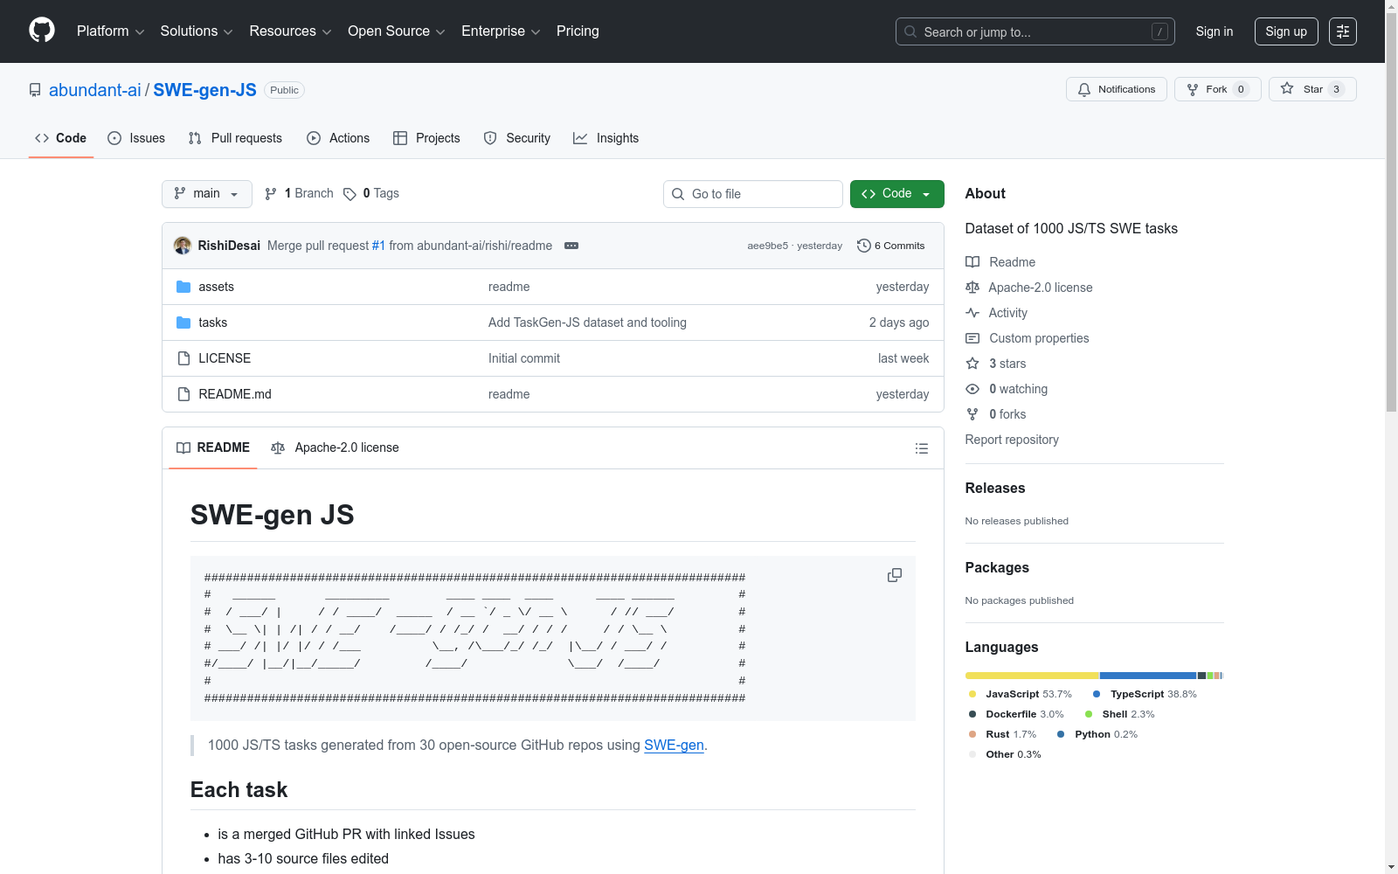This screenshot has height=874, width=1398.
Task: Switch to the Insights tab
Action: pyautogui.click(x=606, y=138)
